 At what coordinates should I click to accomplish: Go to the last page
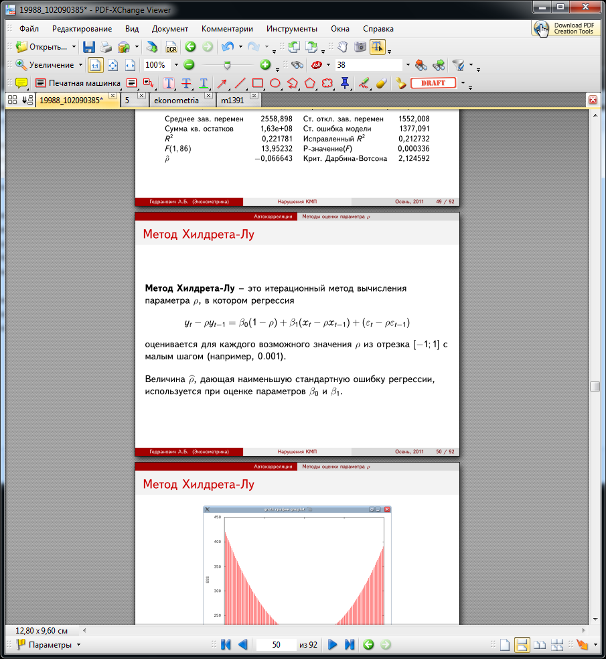(x=349, y=645)
